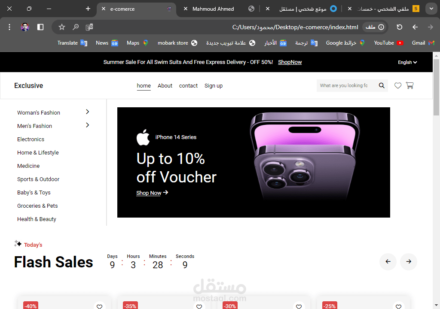Viewport: 440px width, 309px height.
Task: Close the Mahmoud Ahmed tab
Action: 186,9
